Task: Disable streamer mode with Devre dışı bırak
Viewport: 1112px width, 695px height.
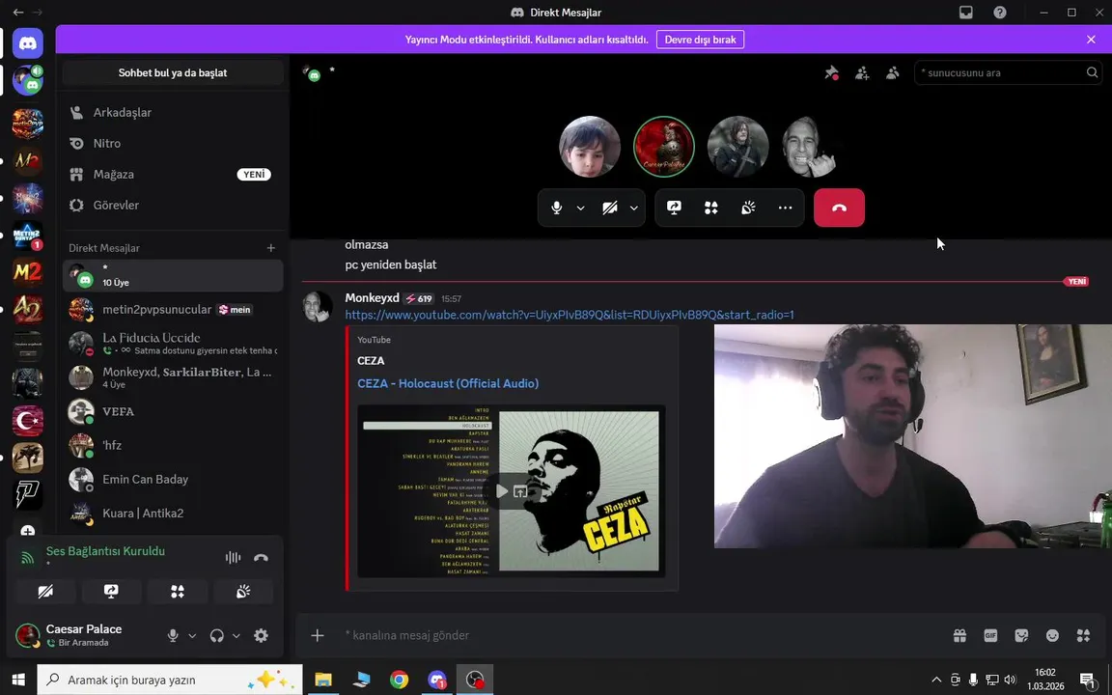Action: [700, 39]
